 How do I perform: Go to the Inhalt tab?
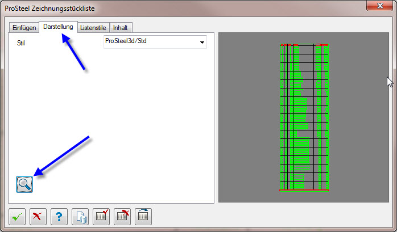point(121,28)
